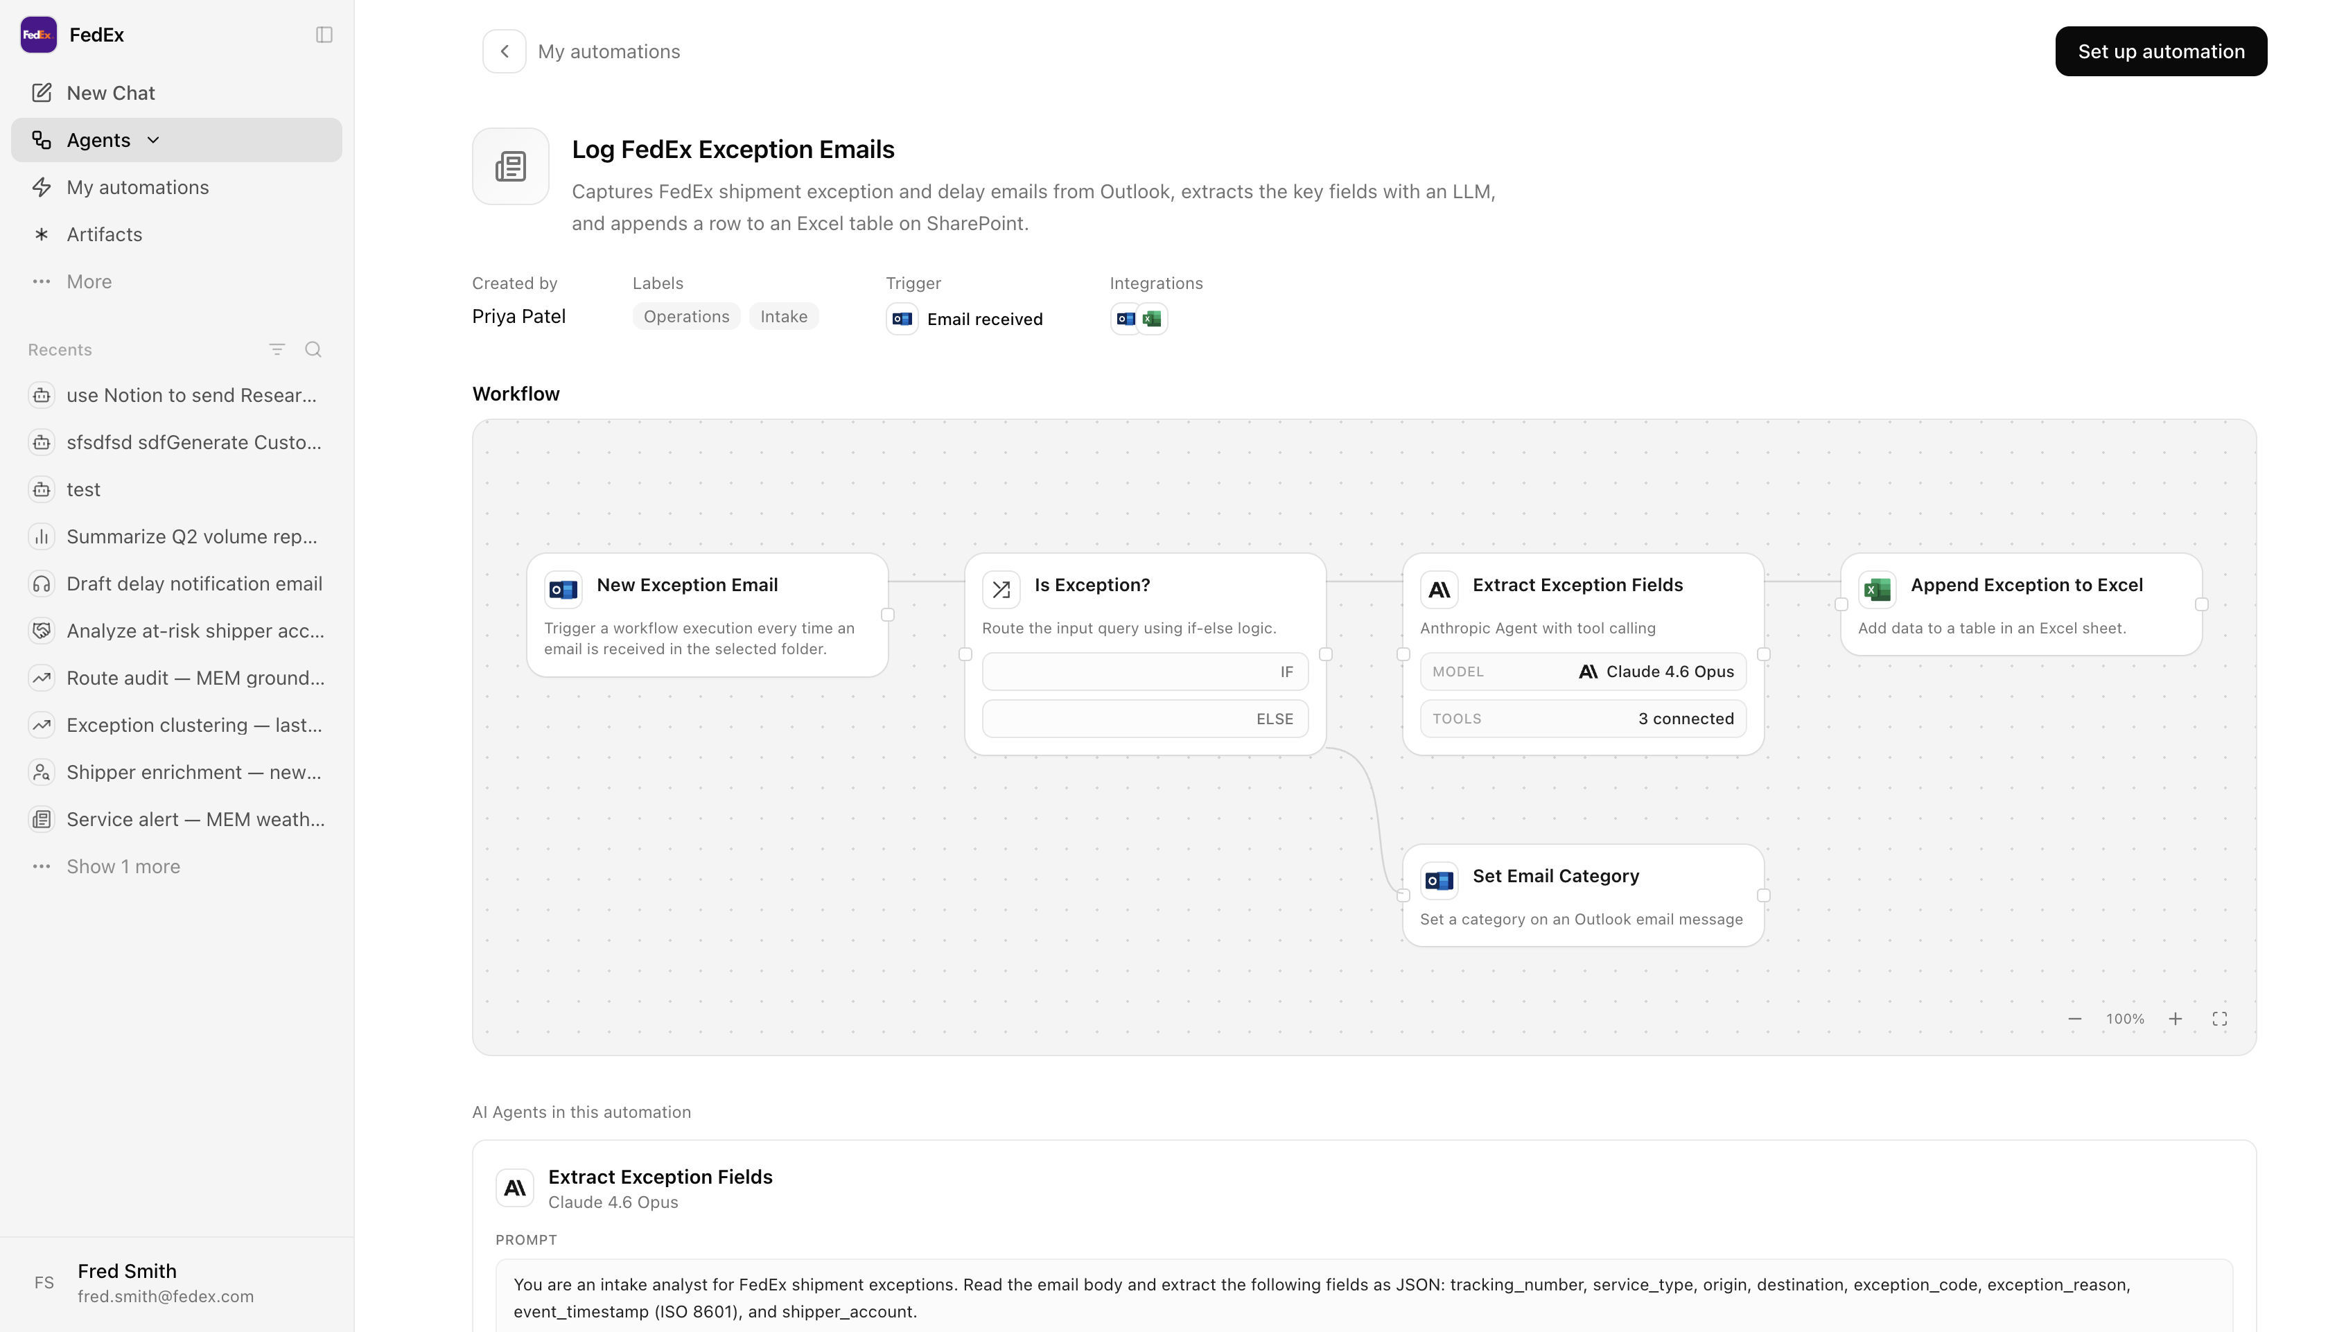
Task: Click the My automations breadcrumb
Action: (x=609, y=51)
